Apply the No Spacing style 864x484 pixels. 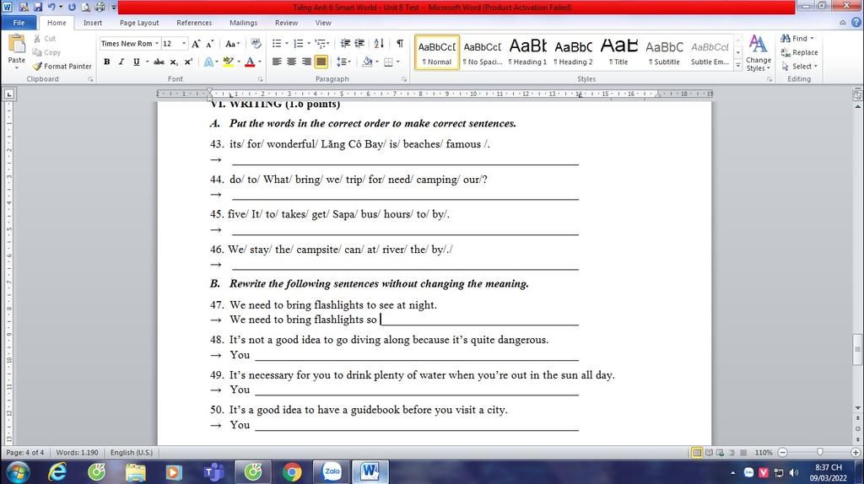coord(482,52)
